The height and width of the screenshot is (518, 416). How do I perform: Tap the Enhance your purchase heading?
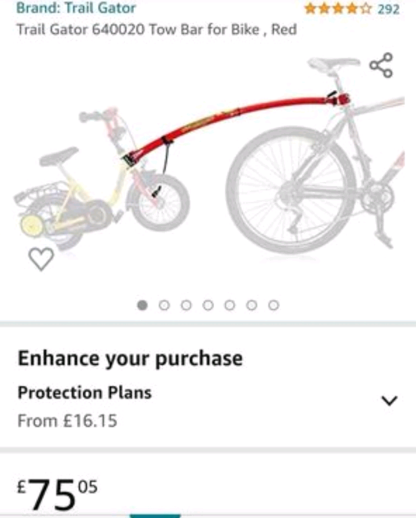(x=130, y=359)
